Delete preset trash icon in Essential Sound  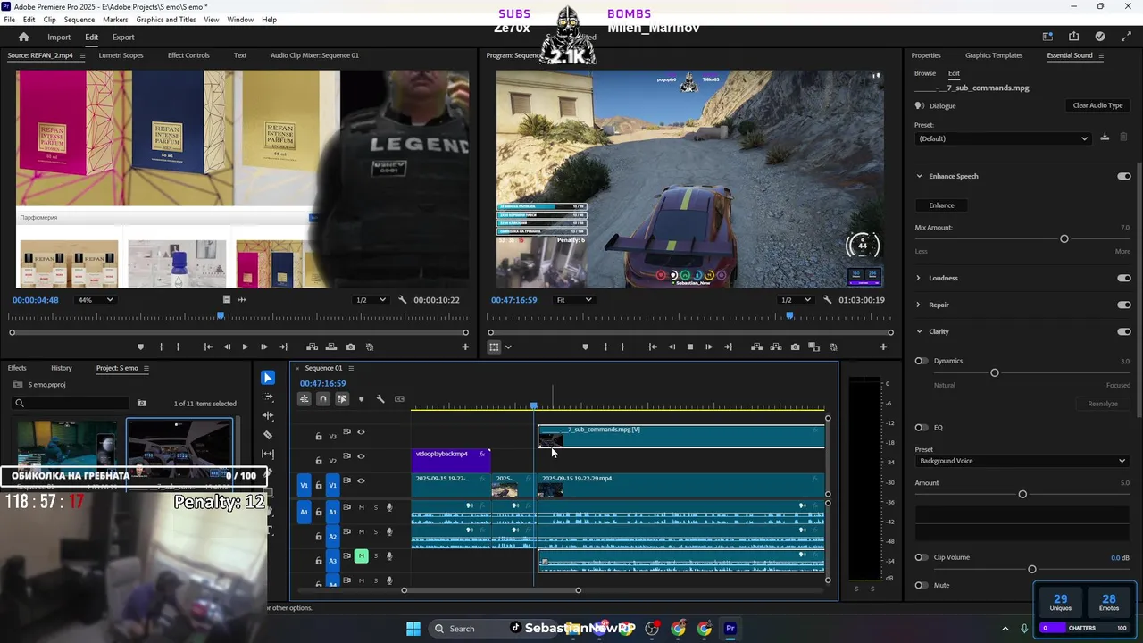coord(1123,138)
